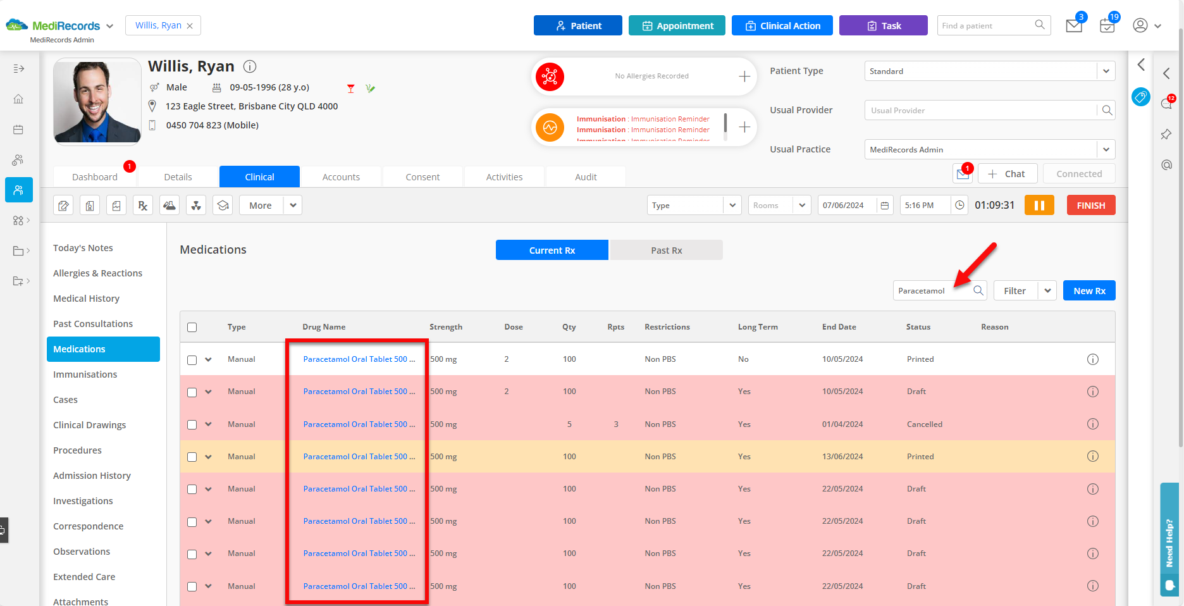Click the home icon in left sidebar

coord(18,99)
